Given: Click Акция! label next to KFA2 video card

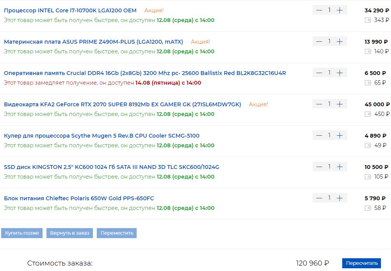Looking at the screenshot, I should coord(258,104).
